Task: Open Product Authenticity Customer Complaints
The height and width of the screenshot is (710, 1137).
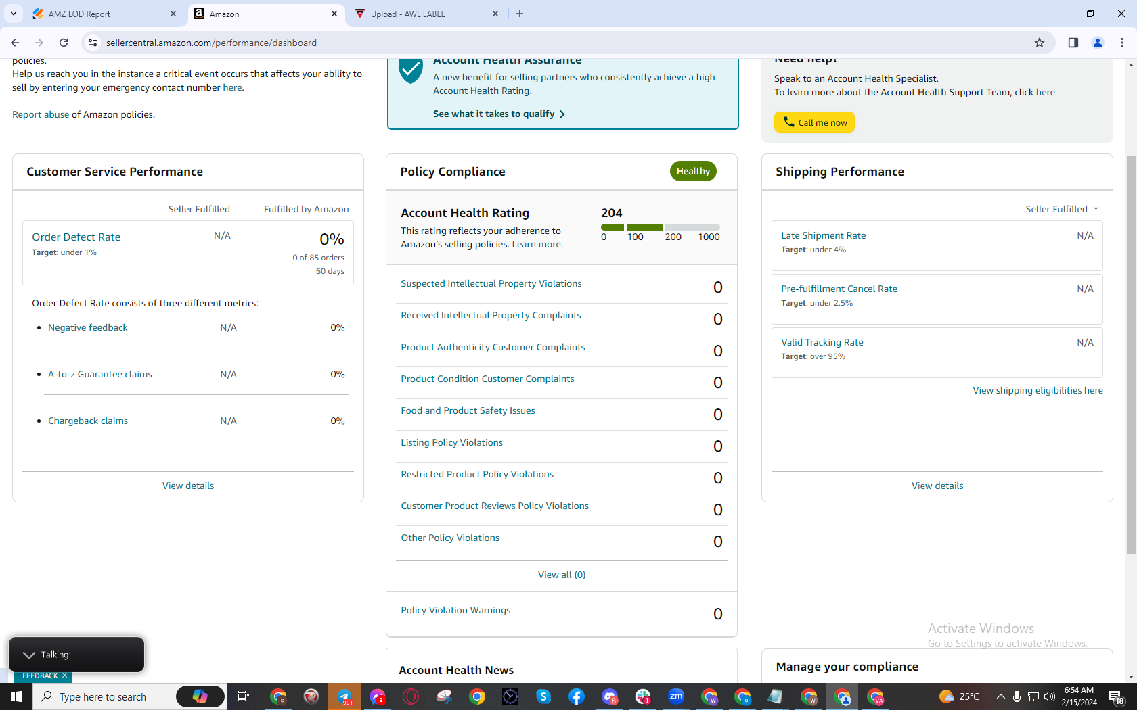Action: pos(493,347)
